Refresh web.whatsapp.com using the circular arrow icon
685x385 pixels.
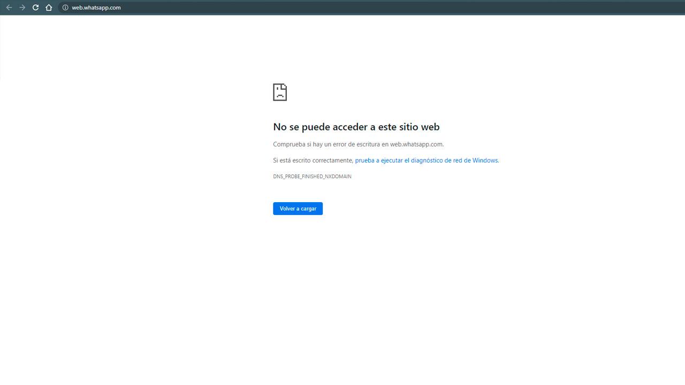[35, 7]
